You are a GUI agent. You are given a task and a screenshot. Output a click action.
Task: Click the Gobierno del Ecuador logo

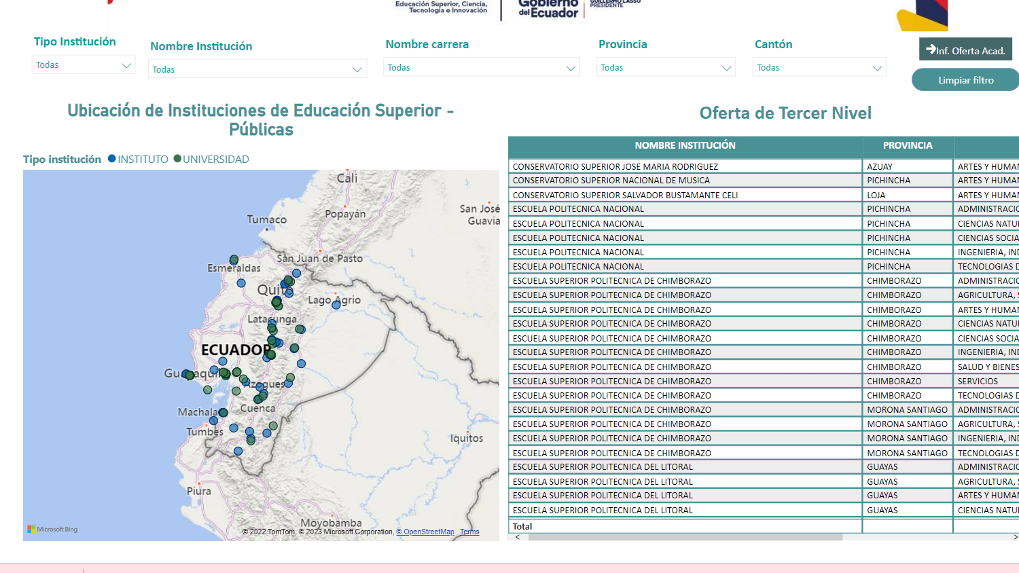click(548, 9)
